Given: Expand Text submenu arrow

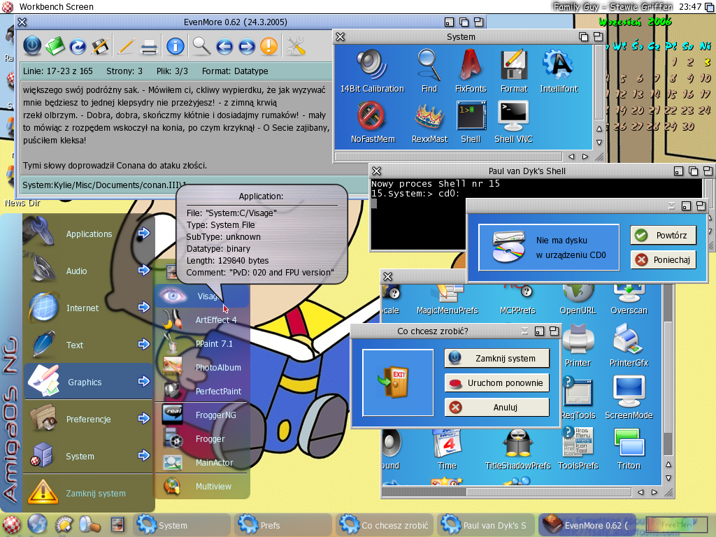Looking at the screenshot, I should coord(144,344).
